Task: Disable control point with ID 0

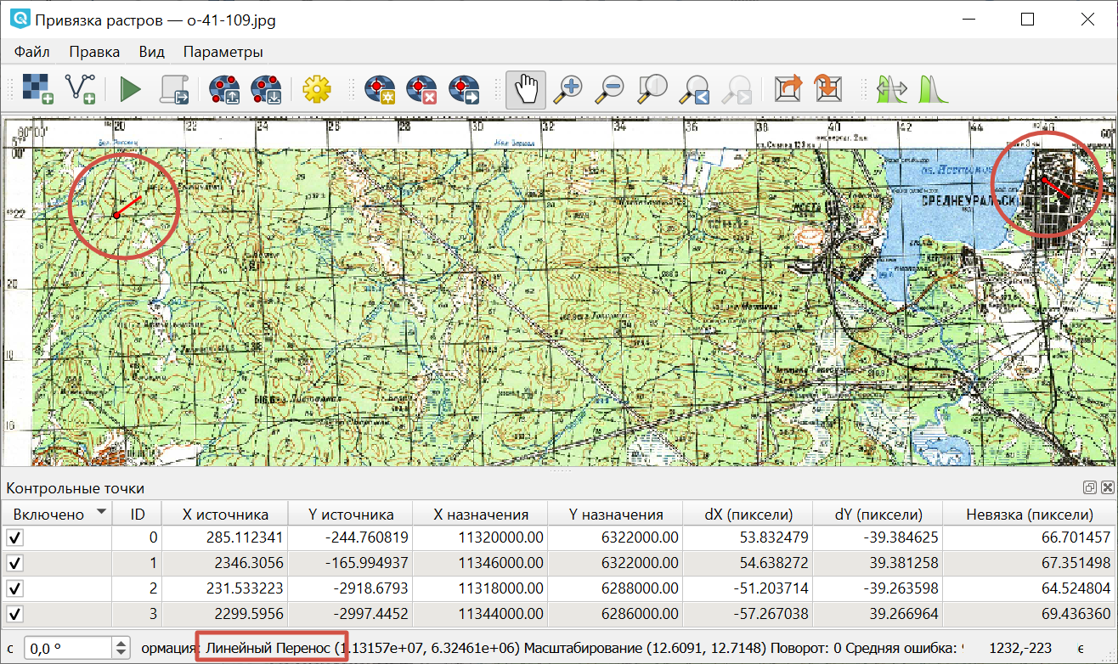Action: point(15,537)
